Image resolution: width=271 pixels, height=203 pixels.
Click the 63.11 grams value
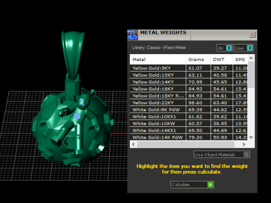click(195, 75)
